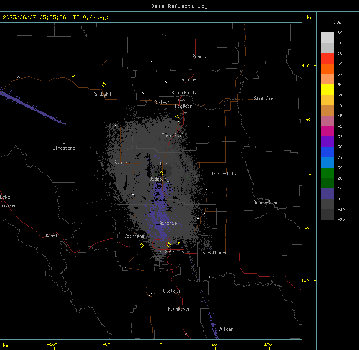The height and width of the screenshot is (350, 359).
Task: Click the Lacombe city label
Action: coord(187,79)
